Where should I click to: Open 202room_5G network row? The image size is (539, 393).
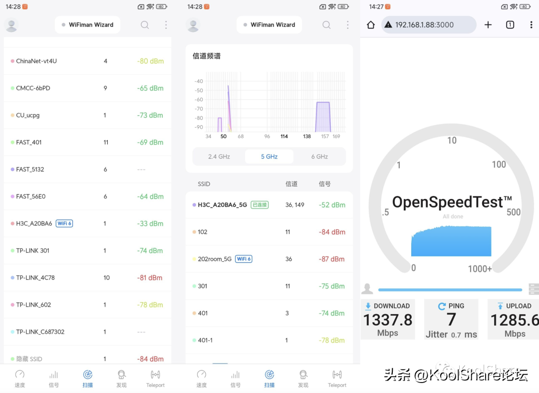point(269,259)
